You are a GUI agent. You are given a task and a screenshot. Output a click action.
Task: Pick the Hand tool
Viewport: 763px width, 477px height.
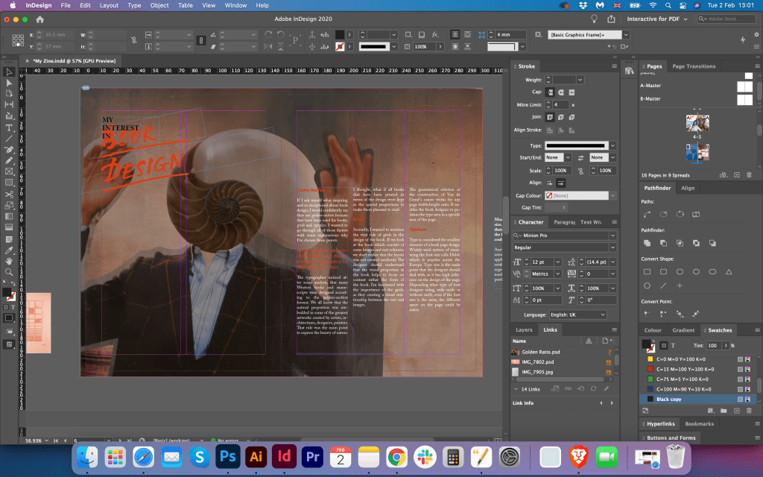click(10, 261)
